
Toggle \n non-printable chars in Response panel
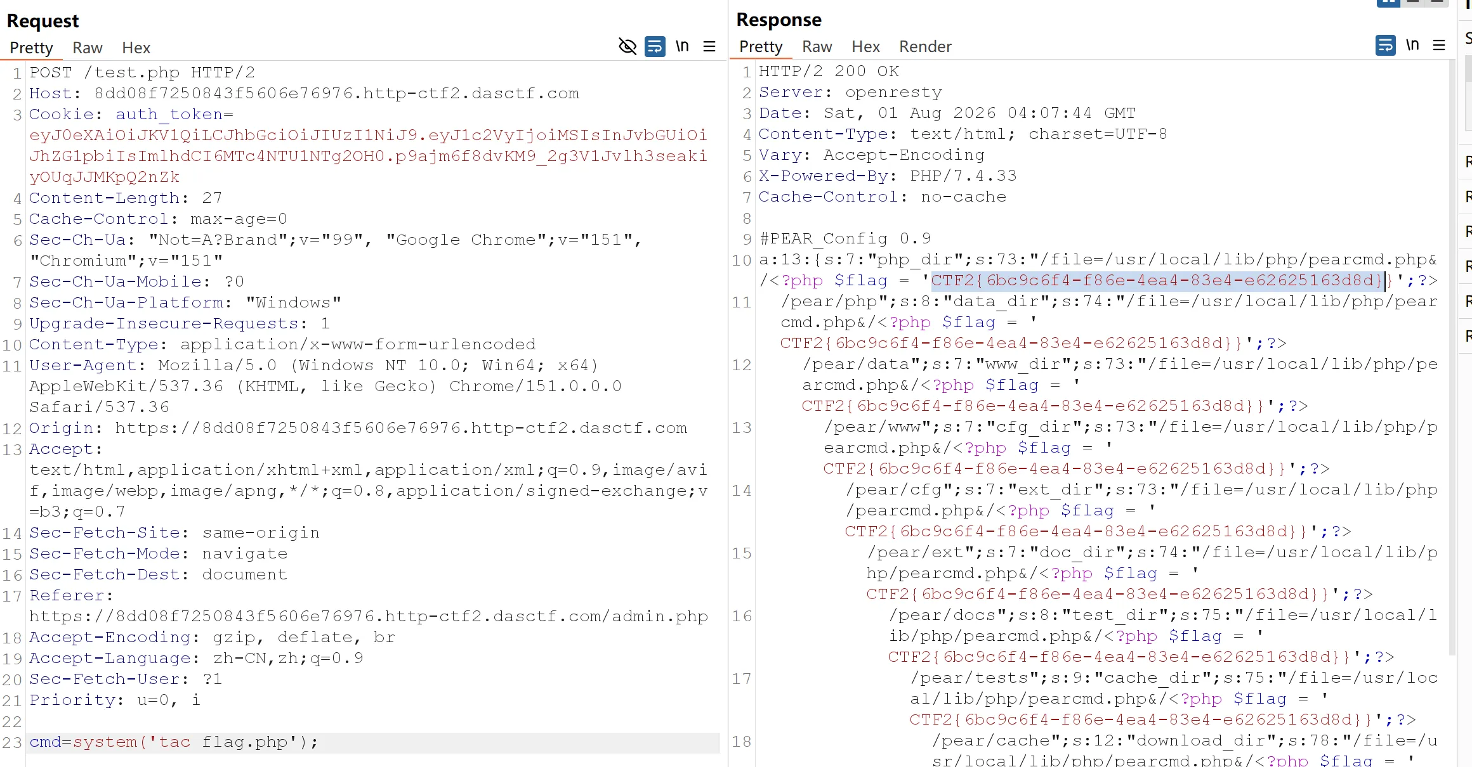pyautogui.click(x=1412, y=45)
